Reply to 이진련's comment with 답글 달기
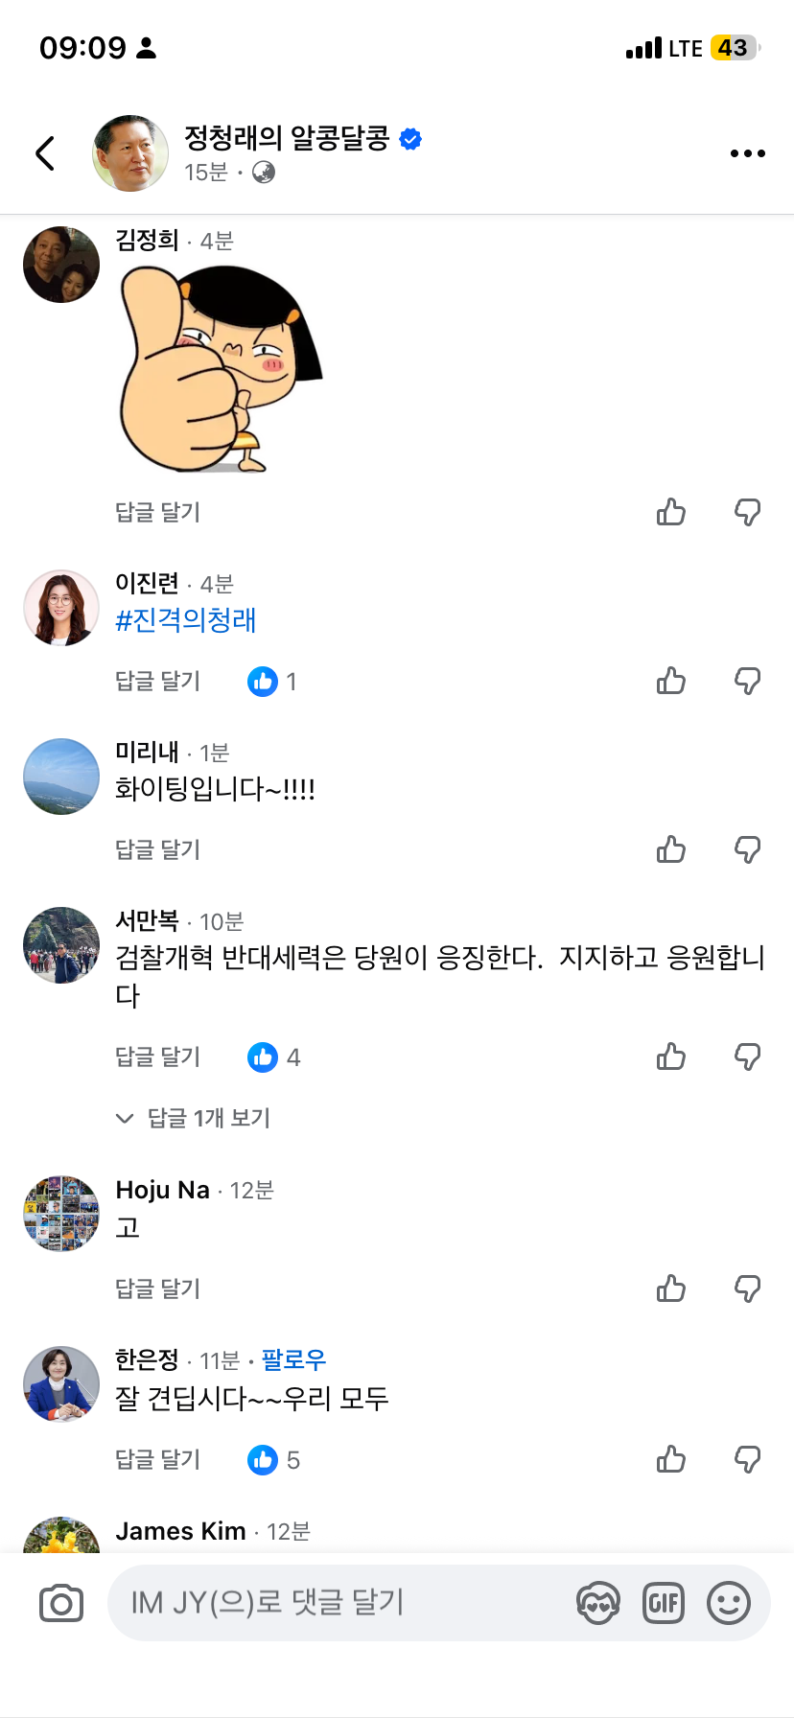This screenshot has width=794, height=1718. click(158, 681)
